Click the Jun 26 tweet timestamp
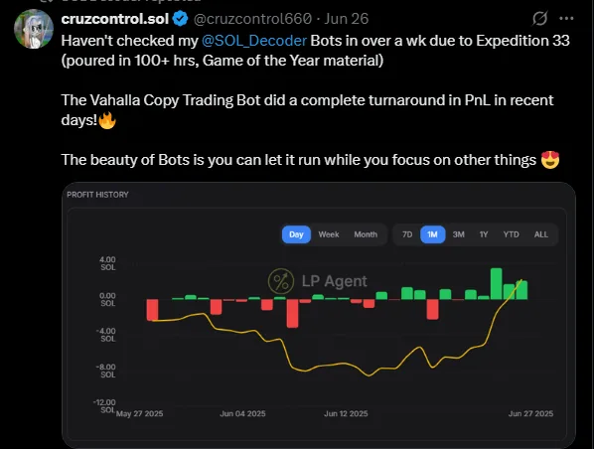 [x=347, y=19]
